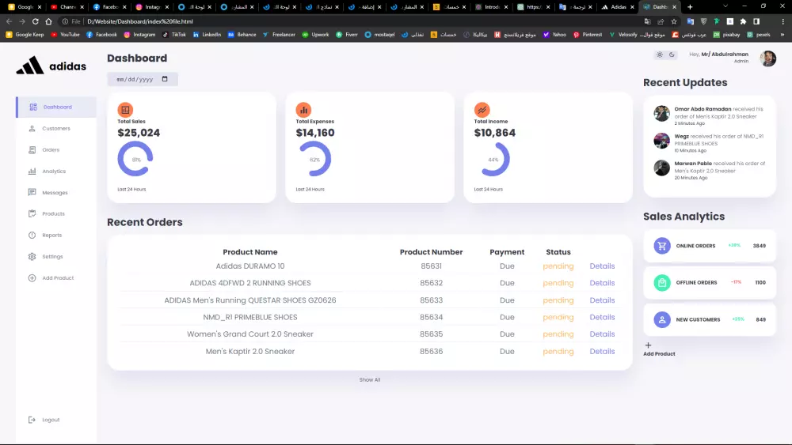Click the translate icon in address bar
Viewport: 792px width, 445px height.
pyautogui.click(x=648, y=21)
